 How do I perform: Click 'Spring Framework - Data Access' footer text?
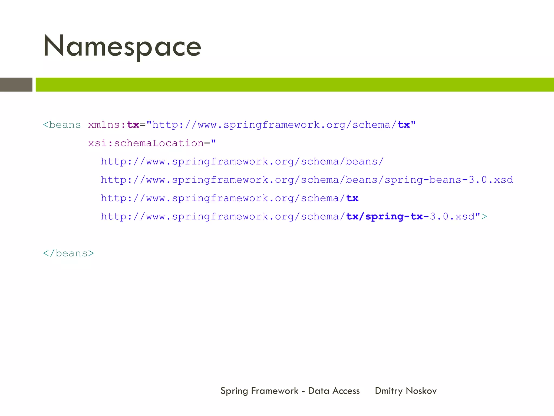[290, 391]
